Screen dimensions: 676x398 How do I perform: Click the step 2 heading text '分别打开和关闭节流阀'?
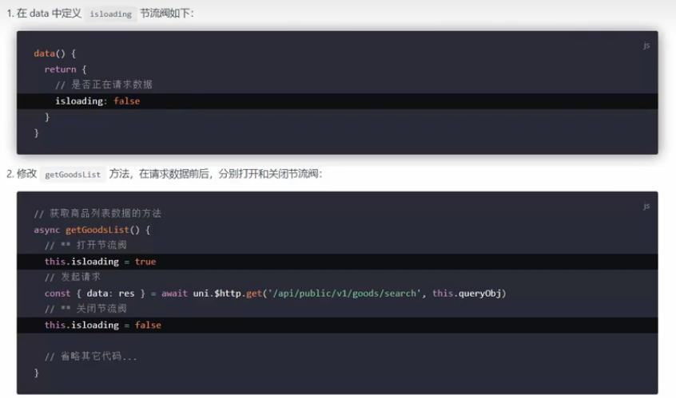(268, 174)
